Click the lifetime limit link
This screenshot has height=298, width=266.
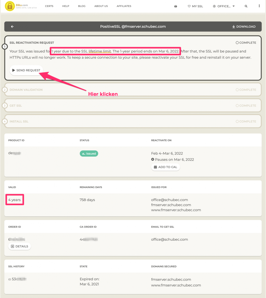(x=100, y=51)
